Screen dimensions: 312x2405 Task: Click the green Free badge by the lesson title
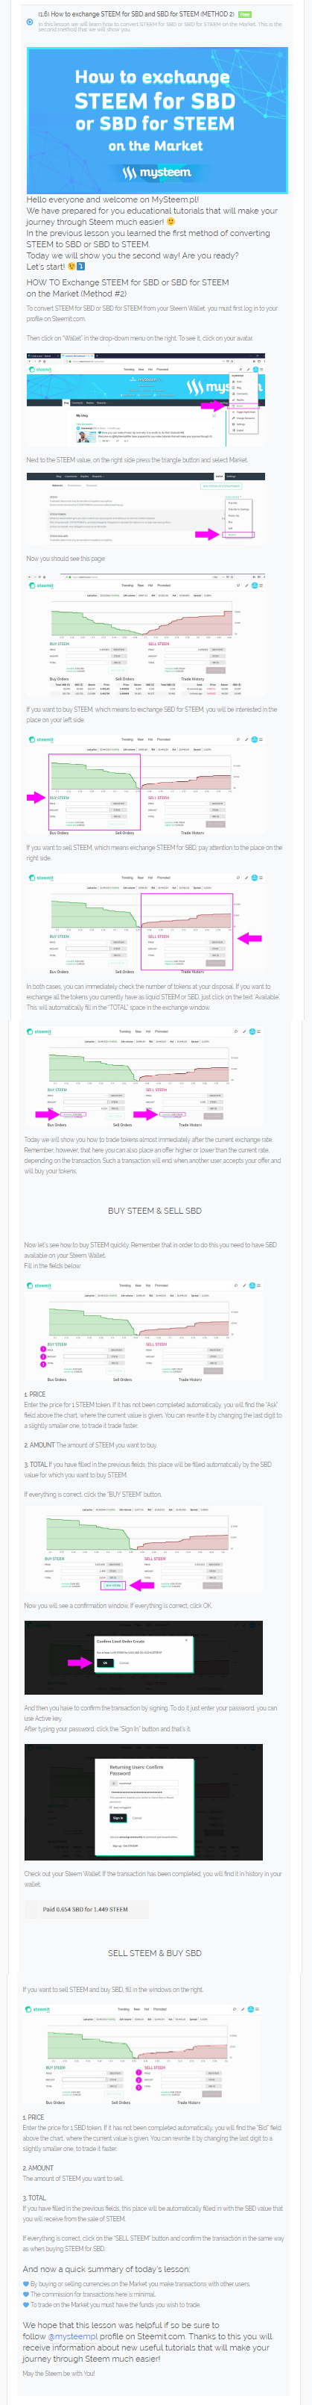[x=245, y=15]
